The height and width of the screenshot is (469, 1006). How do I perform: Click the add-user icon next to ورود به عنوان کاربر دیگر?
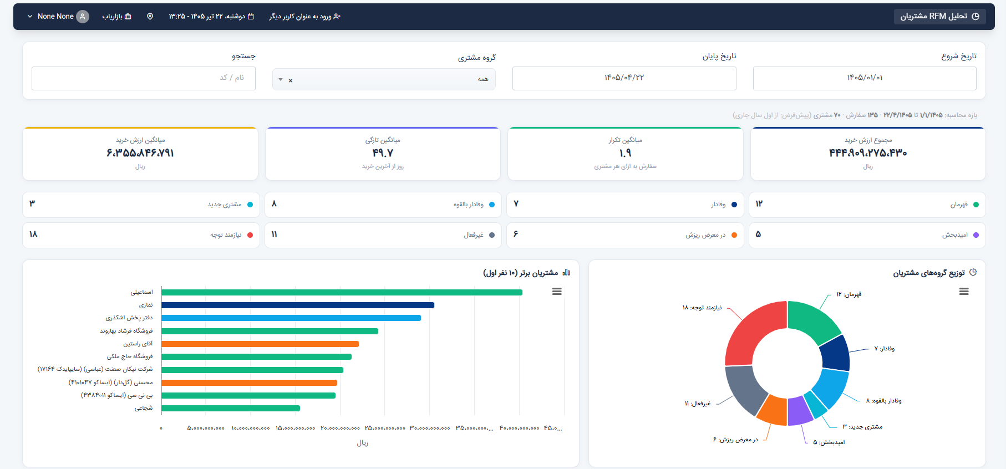point(337,17)
